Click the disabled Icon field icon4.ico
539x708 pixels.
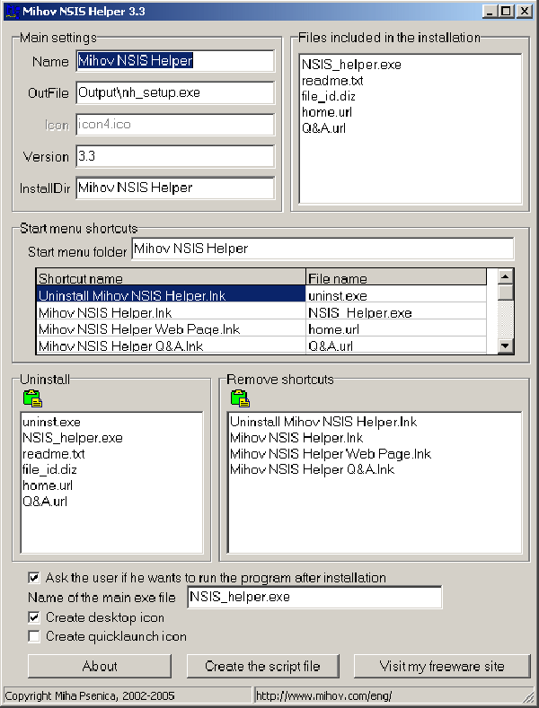175,124
